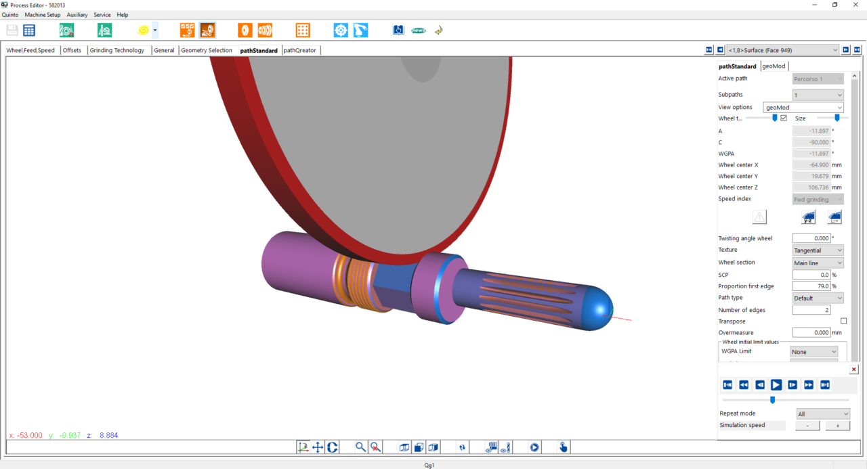Click the play simulation button

pos(776,384)
